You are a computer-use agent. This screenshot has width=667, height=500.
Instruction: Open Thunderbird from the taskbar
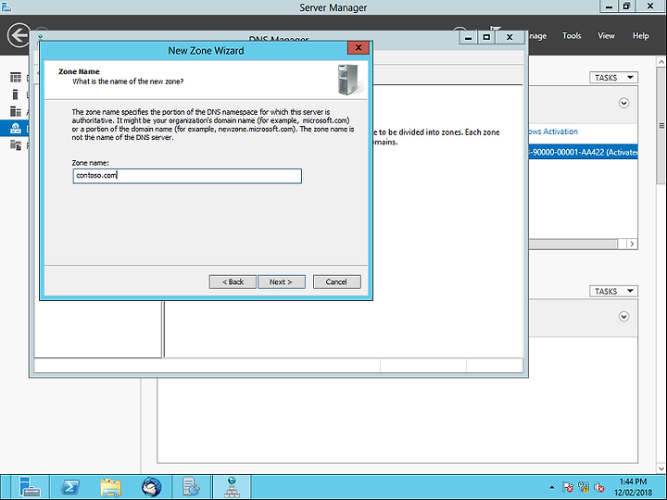tap(151, 487)
